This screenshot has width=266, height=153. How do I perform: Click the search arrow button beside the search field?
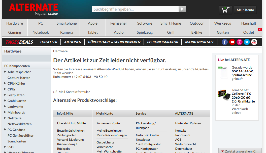(x=182, y=9)
